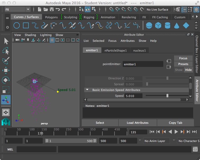Toggle Snap to Curves
Image resolution: width=200 pixels, height=160 pixels.
[x=118, y=9]
